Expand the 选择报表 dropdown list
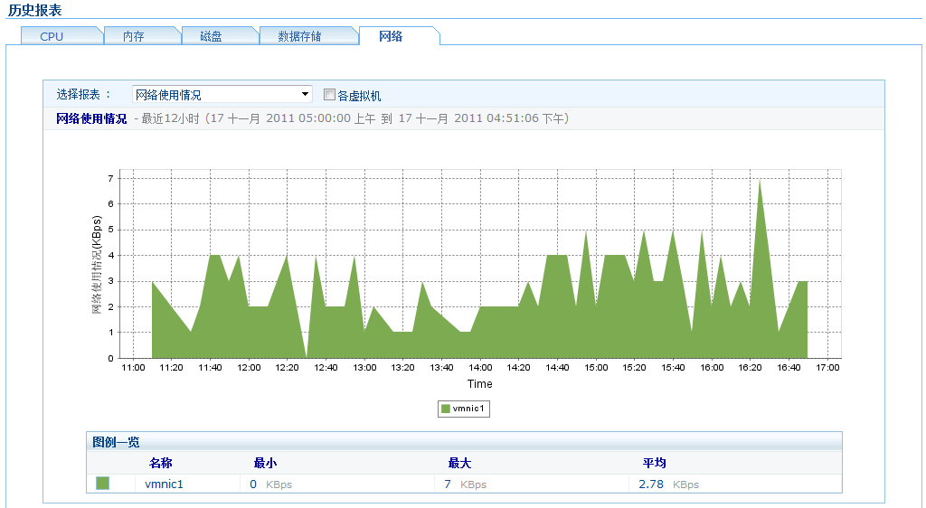Screen dimensions: 926x508 [305, 95]
